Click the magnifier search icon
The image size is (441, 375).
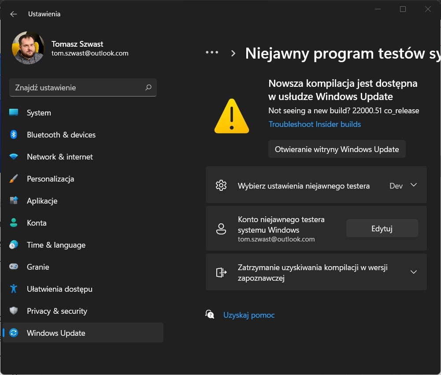[x=148, y=88]
